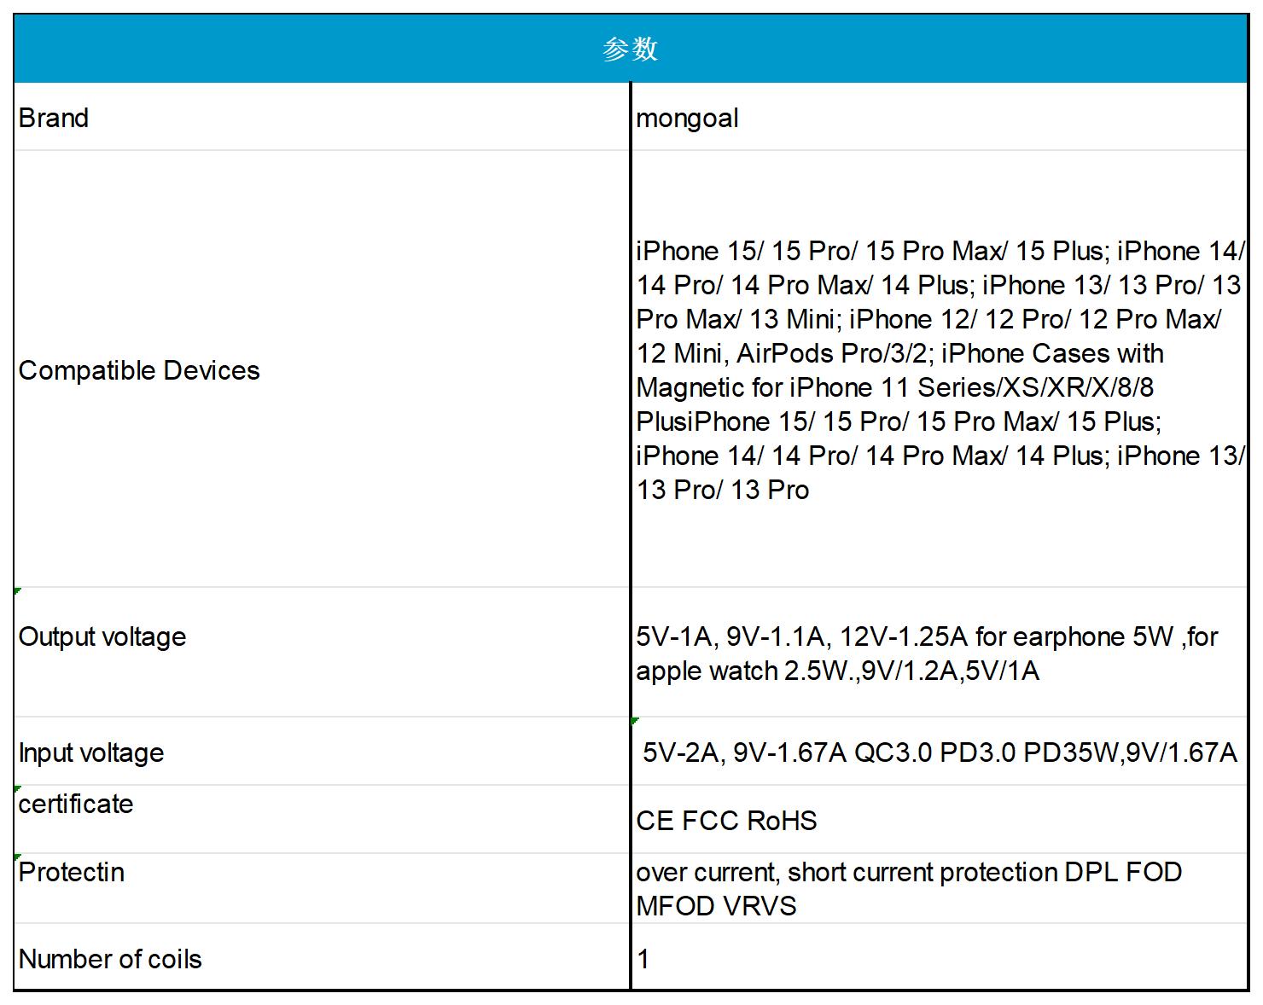Image resolution: width=1263 pixels, height=1005 pixels.
Task: Click the Brand label cell
Action: pos(322,117)
